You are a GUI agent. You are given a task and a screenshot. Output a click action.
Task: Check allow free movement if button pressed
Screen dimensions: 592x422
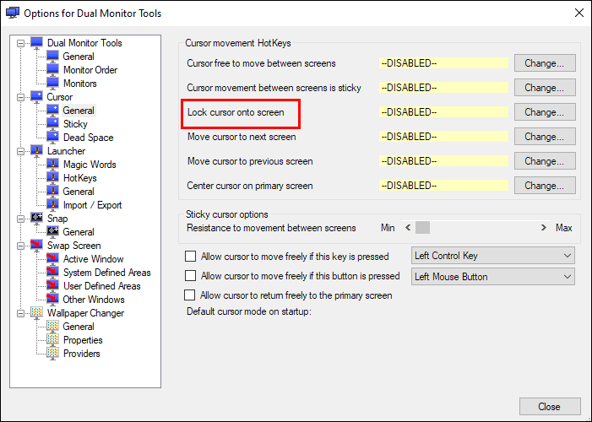[190, 276]
